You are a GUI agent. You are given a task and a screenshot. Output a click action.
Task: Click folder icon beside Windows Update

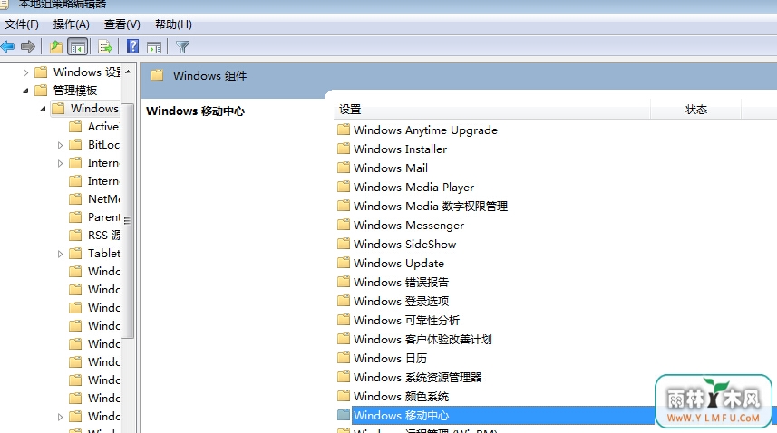click(x=344, y=263)
